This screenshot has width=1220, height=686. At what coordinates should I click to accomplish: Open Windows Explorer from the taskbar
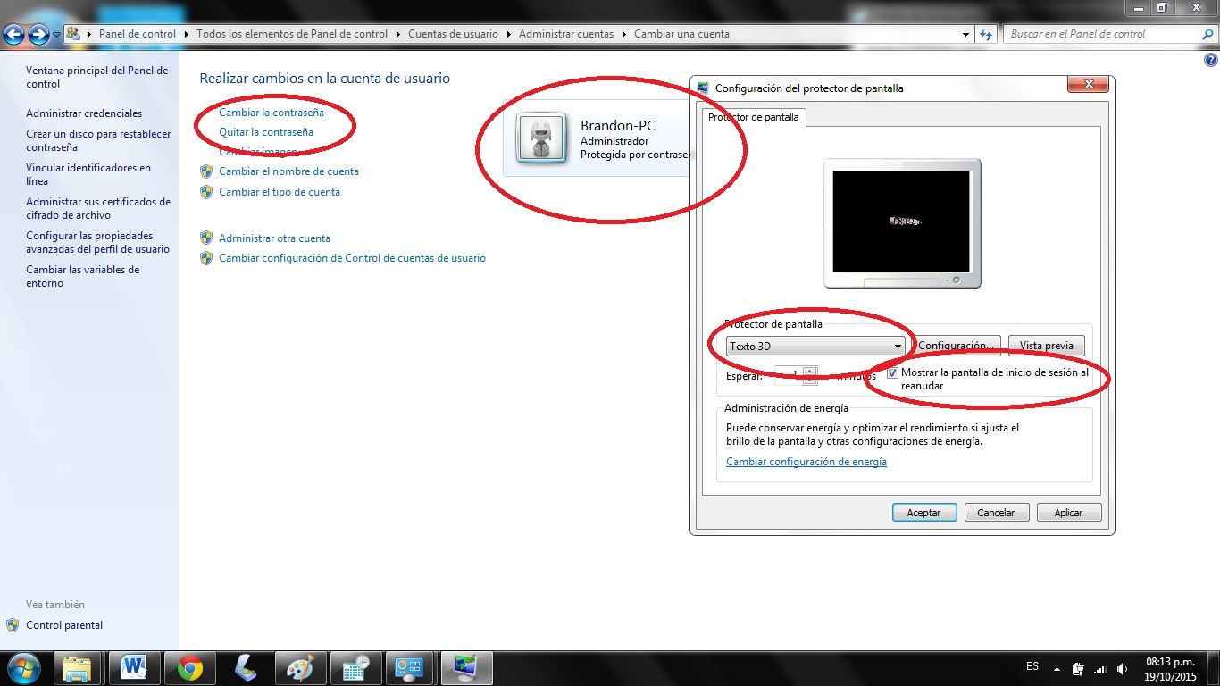pos(78,668)
